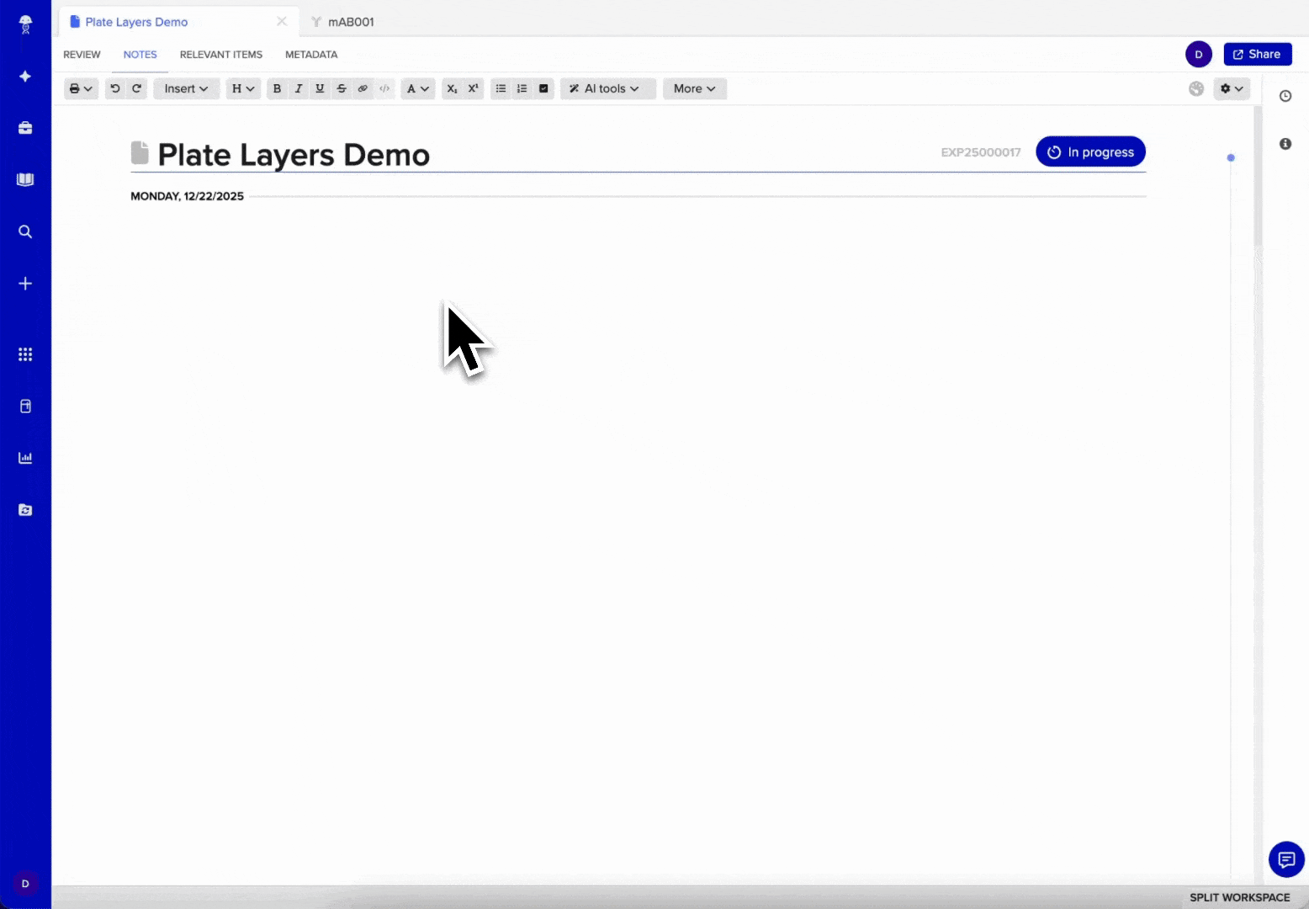The height and width of the screenshot is (909, 1309).
Task: Open search from the left sidebar
Action: 25,231
